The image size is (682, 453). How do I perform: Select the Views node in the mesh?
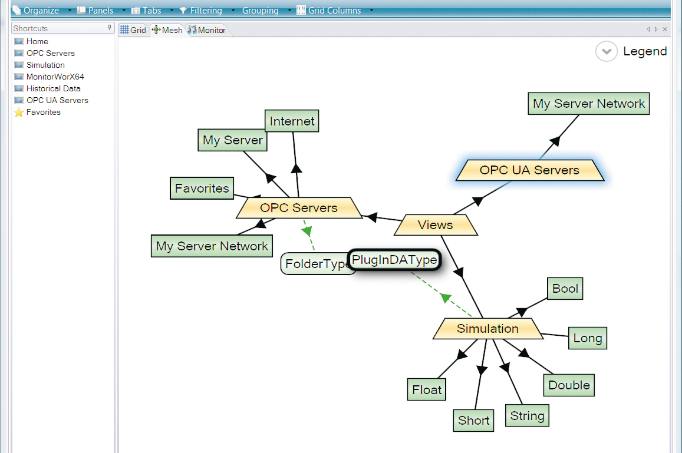[x=436, y=225]
